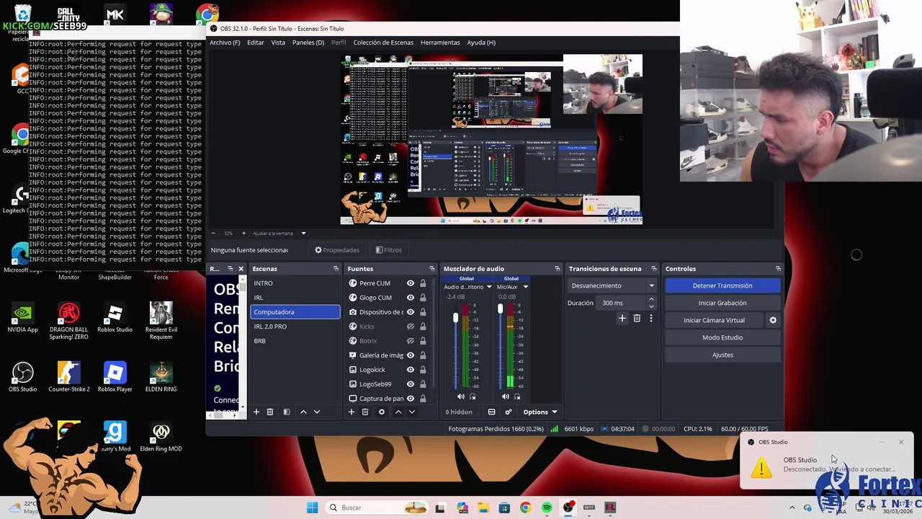Add a new scene with the plus icon

click(x=256, y=412)
